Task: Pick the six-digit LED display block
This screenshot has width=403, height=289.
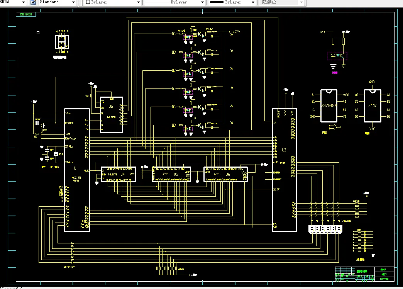Action: pyautogui.click(x=325, y=229)
